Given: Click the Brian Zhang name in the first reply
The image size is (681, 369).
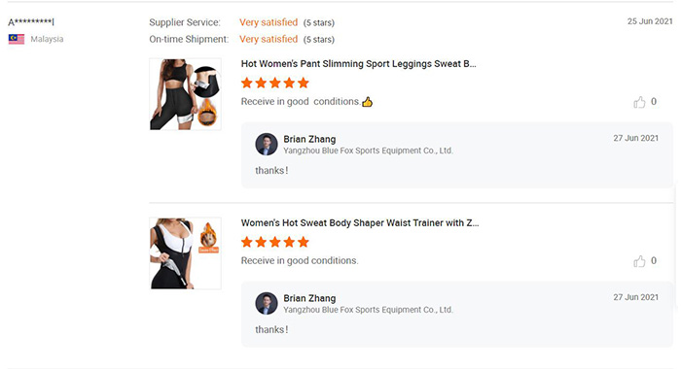Looking at the screenshot, I should 309,139.
